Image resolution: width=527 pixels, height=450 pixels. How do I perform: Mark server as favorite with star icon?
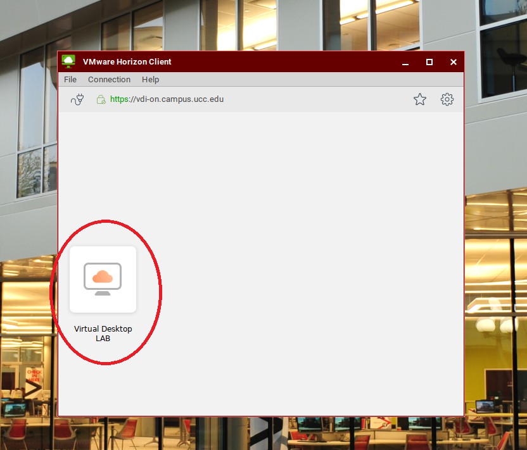(420, 99)
